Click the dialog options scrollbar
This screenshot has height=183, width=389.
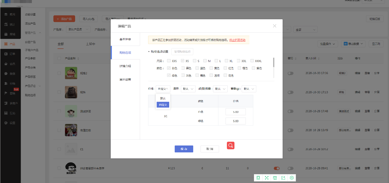click(274, 62)
